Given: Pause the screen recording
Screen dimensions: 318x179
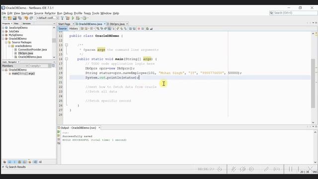Looking at the screenshot, I should point(291,169).
